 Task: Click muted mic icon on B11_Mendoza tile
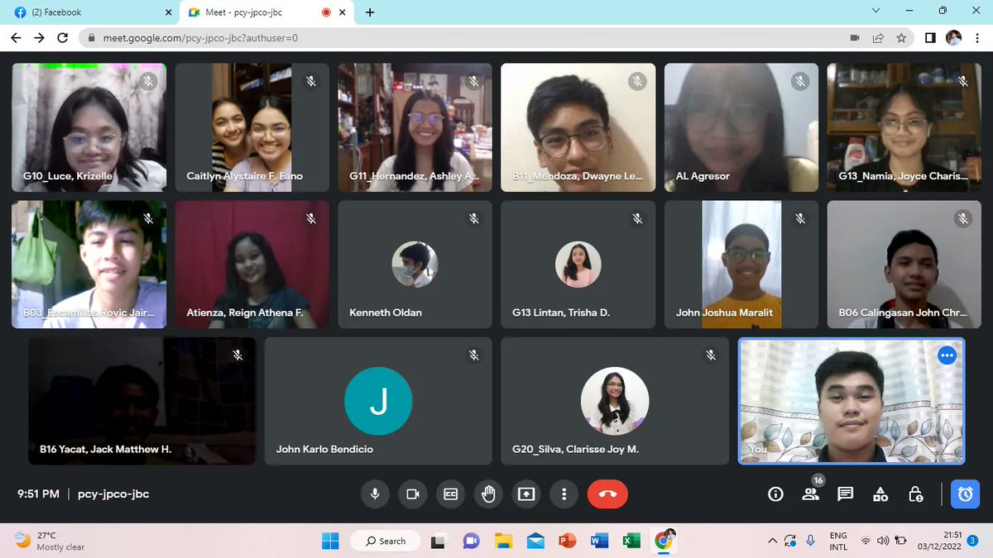click(637, 81)
